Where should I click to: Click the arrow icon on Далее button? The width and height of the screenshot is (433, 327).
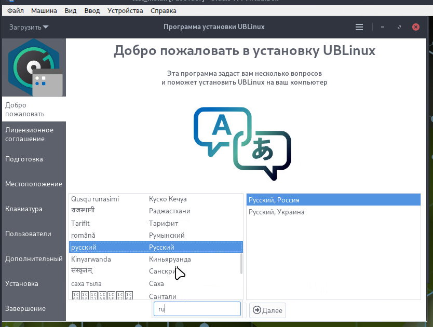pos(257,310)
